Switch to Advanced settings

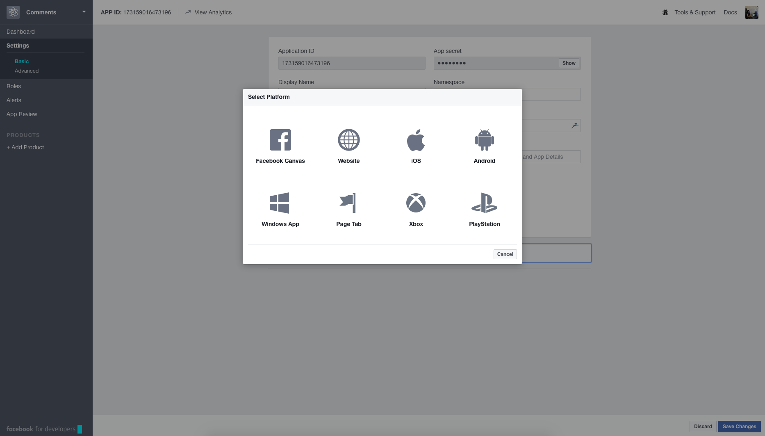click(x=27, y=71)
